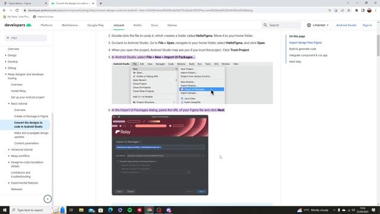Click the page vertical scrollbar

tap(378, 46)
